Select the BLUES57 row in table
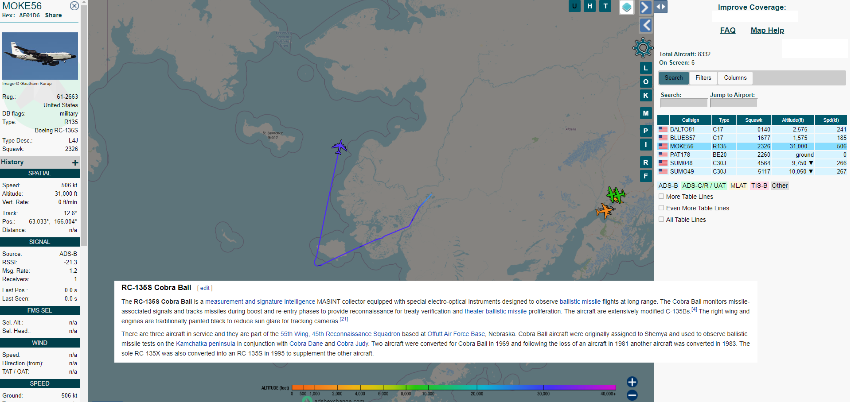This screenshot has height=402, width=851. click(752, 138)
